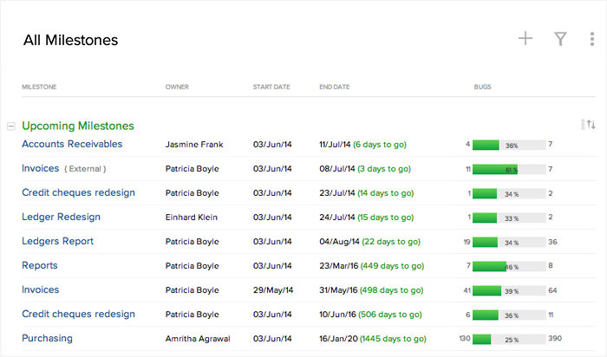Image resolution: width=607 pixels, height=357 pixels.
Task: Click the sort arrows icon beside Upcoming Milestones
Action: coord(591,125)
